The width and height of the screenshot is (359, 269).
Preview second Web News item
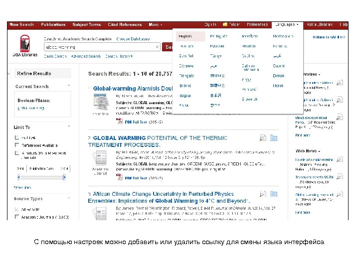(340, 176)
